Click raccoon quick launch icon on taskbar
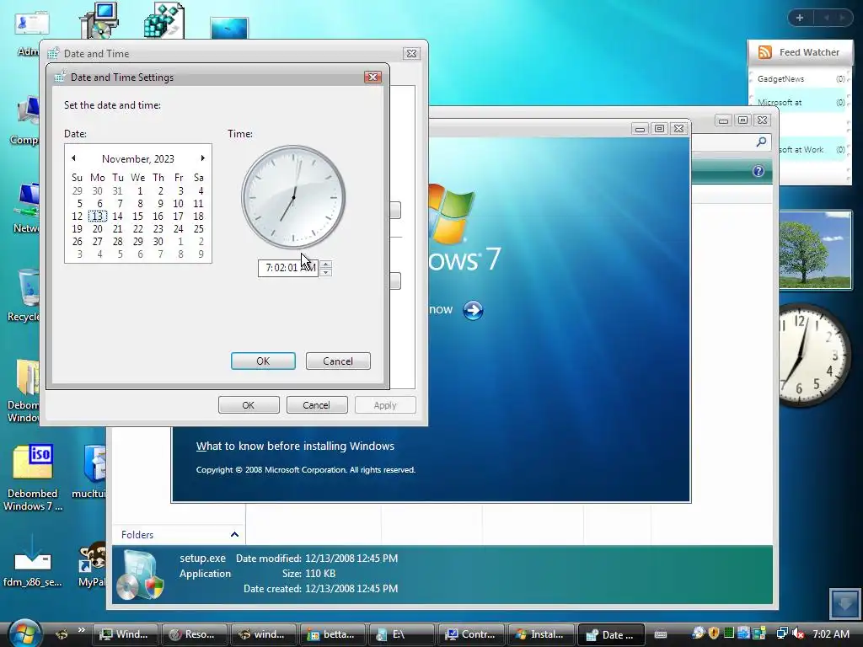This screenshot has height=647, width=863. click(x=62, y=634)
